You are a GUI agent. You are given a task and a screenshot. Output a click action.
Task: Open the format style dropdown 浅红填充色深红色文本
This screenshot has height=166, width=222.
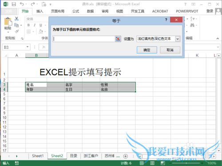178,39
